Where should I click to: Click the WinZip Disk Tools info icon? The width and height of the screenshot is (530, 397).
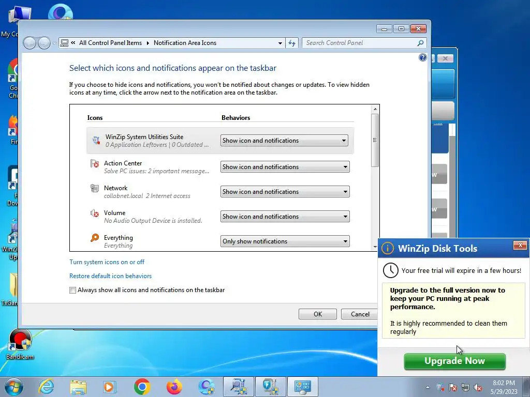[x=387, y=248]
